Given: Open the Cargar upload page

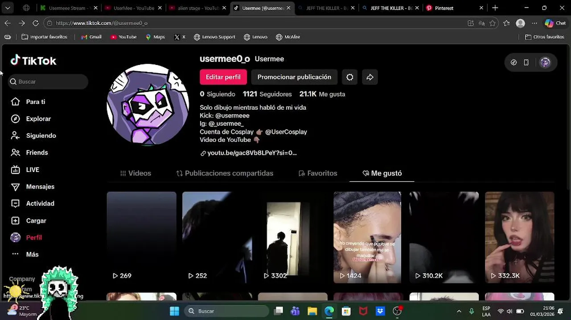Looking at the screenshot, I should pos(29,220).
